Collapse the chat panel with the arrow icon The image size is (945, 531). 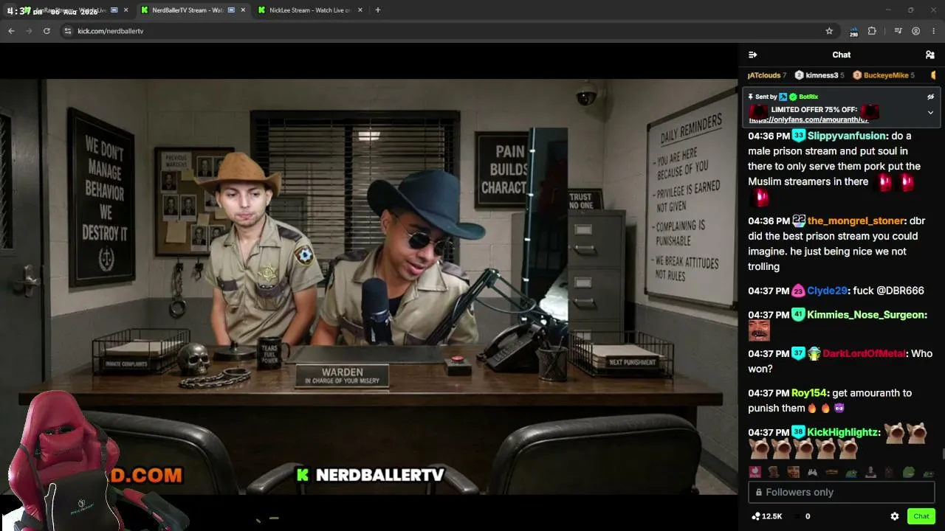(752, 55)
